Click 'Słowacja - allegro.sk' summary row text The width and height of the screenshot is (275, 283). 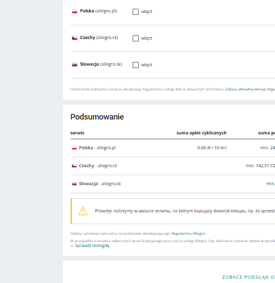[100, 184]
